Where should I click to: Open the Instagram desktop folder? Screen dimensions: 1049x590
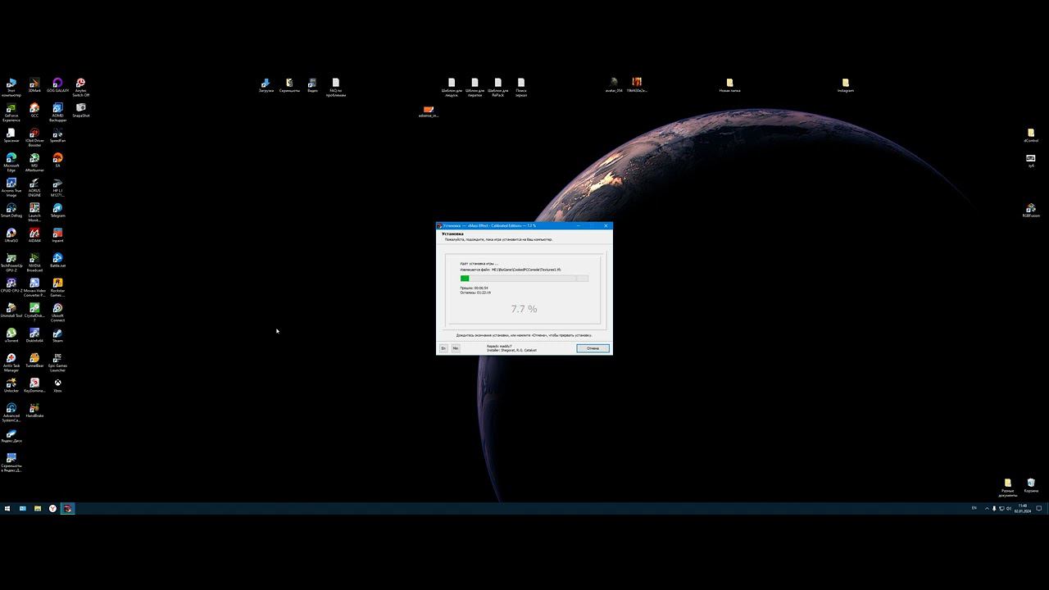coord(845,85)
